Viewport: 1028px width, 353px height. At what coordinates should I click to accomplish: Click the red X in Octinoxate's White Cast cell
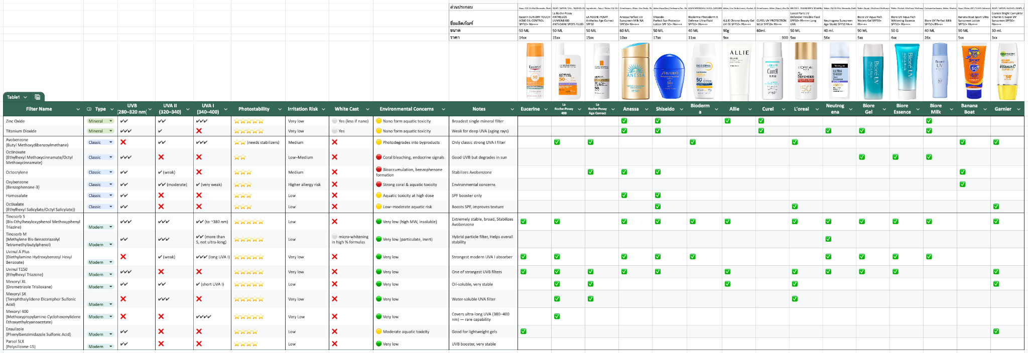(x=335, y=157)
